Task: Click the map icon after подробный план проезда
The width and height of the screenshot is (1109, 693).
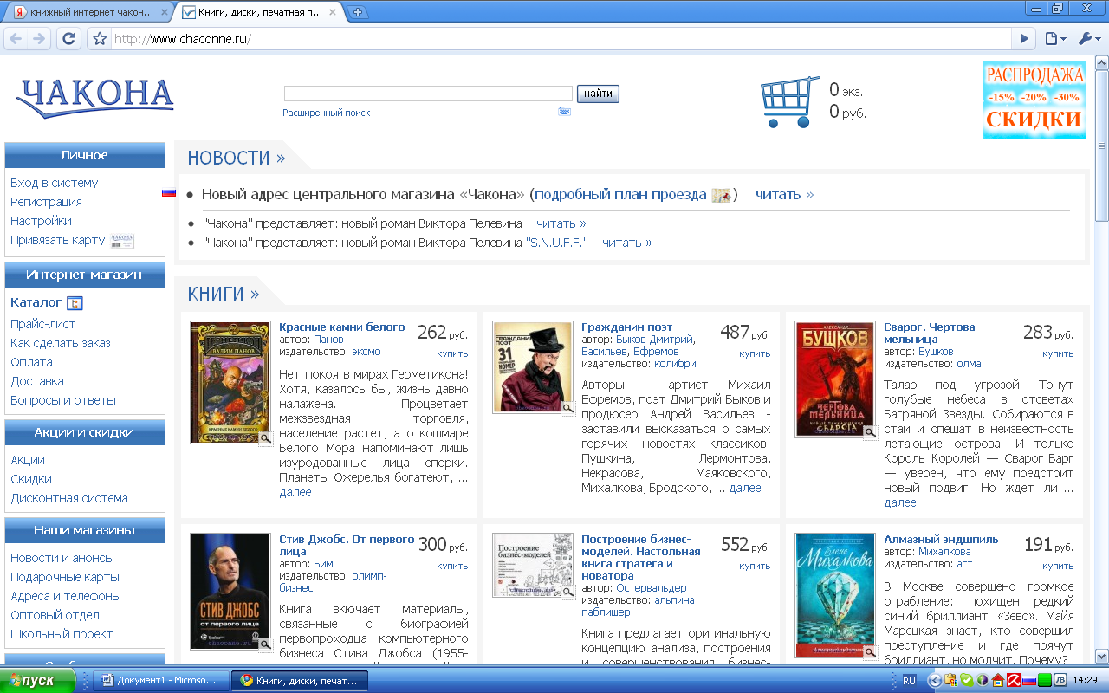Action: (721, 195)
